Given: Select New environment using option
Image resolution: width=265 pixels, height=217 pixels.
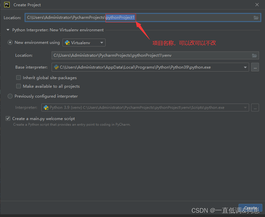Looking at the screenshot, I should [10, 42].
